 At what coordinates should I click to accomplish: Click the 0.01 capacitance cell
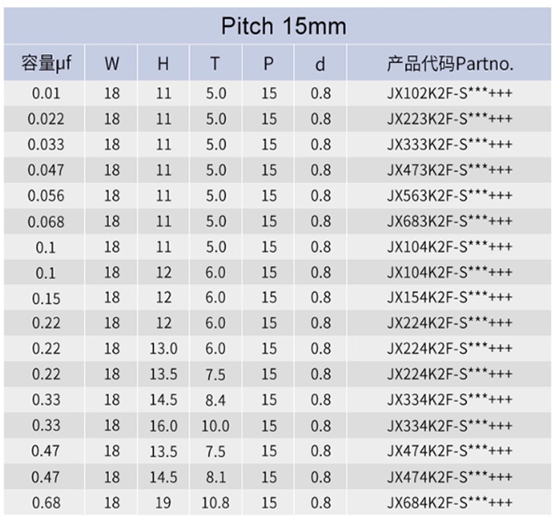click(x=46, y=93)
